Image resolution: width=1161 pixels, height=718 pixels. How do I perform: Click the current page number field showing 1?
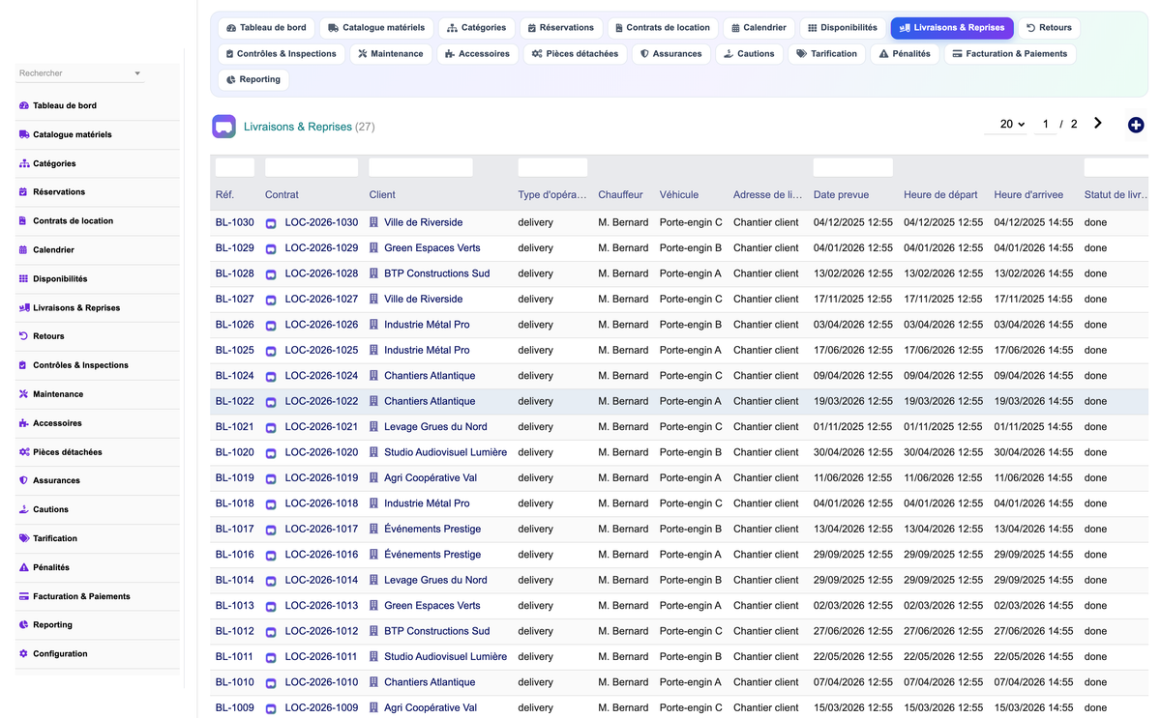pos(1045,124)
